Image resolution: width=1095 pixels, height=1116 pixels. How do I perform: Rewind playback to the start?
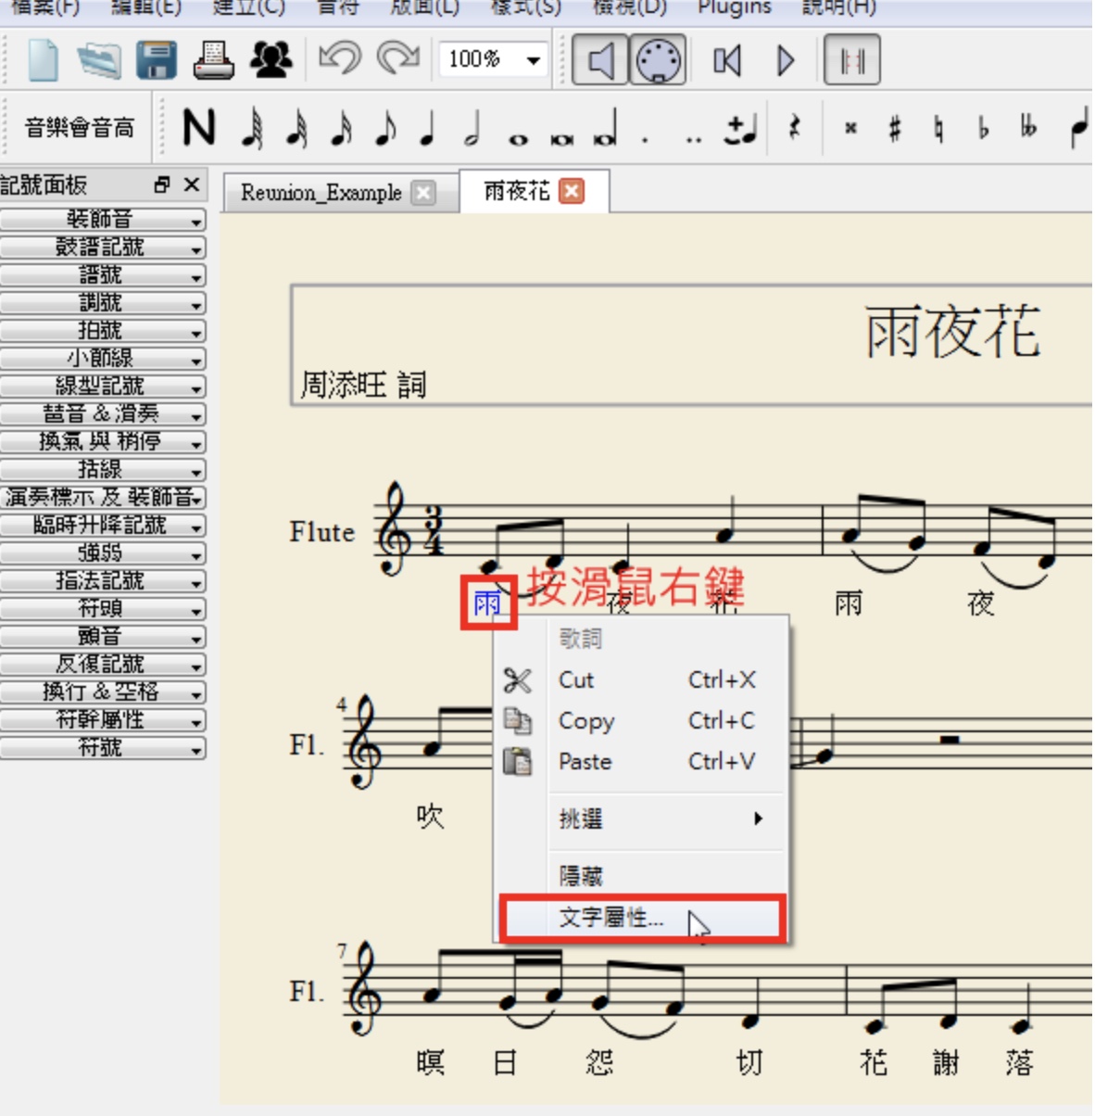coord(727,61)
